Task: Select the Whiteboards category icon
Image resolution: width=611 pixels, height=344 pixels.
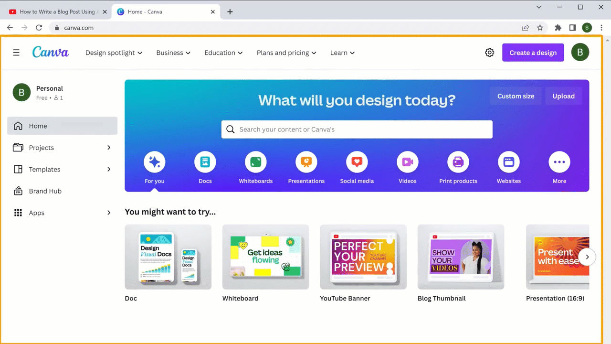Action: point(256,162)
